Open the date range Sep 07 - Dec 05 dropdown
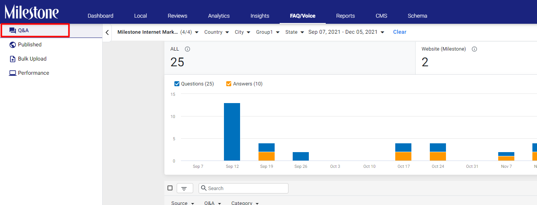This screenshot has width=537, height=205. click(x=346, y=32)
